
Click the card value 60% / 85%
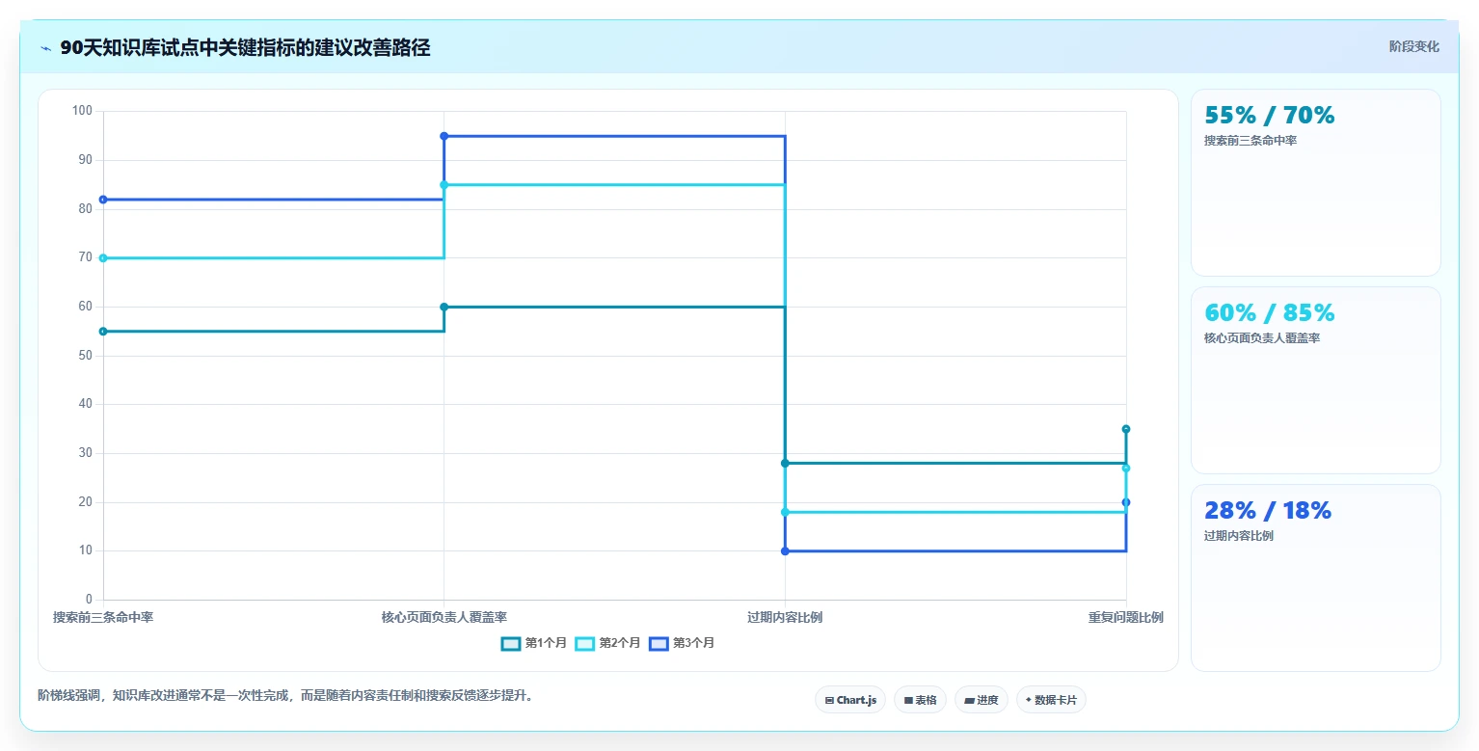[1270, 313]
